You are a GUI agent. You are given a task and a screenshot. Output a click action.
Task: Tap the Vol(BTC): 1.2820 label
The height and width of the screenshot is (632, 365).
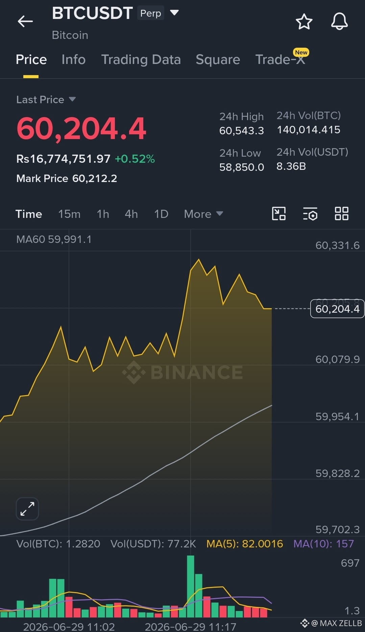[58, 544]
